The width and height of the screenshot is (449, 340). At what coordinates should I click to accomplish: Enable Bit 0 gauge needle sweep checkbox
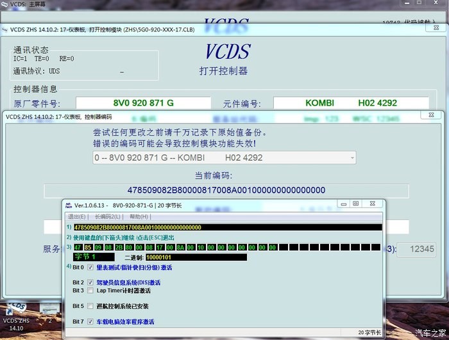[x=90, y=268]
